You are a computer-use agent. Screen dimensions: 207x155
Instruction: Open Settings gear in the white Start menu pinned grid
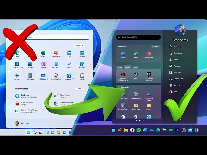click(x=17, y=77)
